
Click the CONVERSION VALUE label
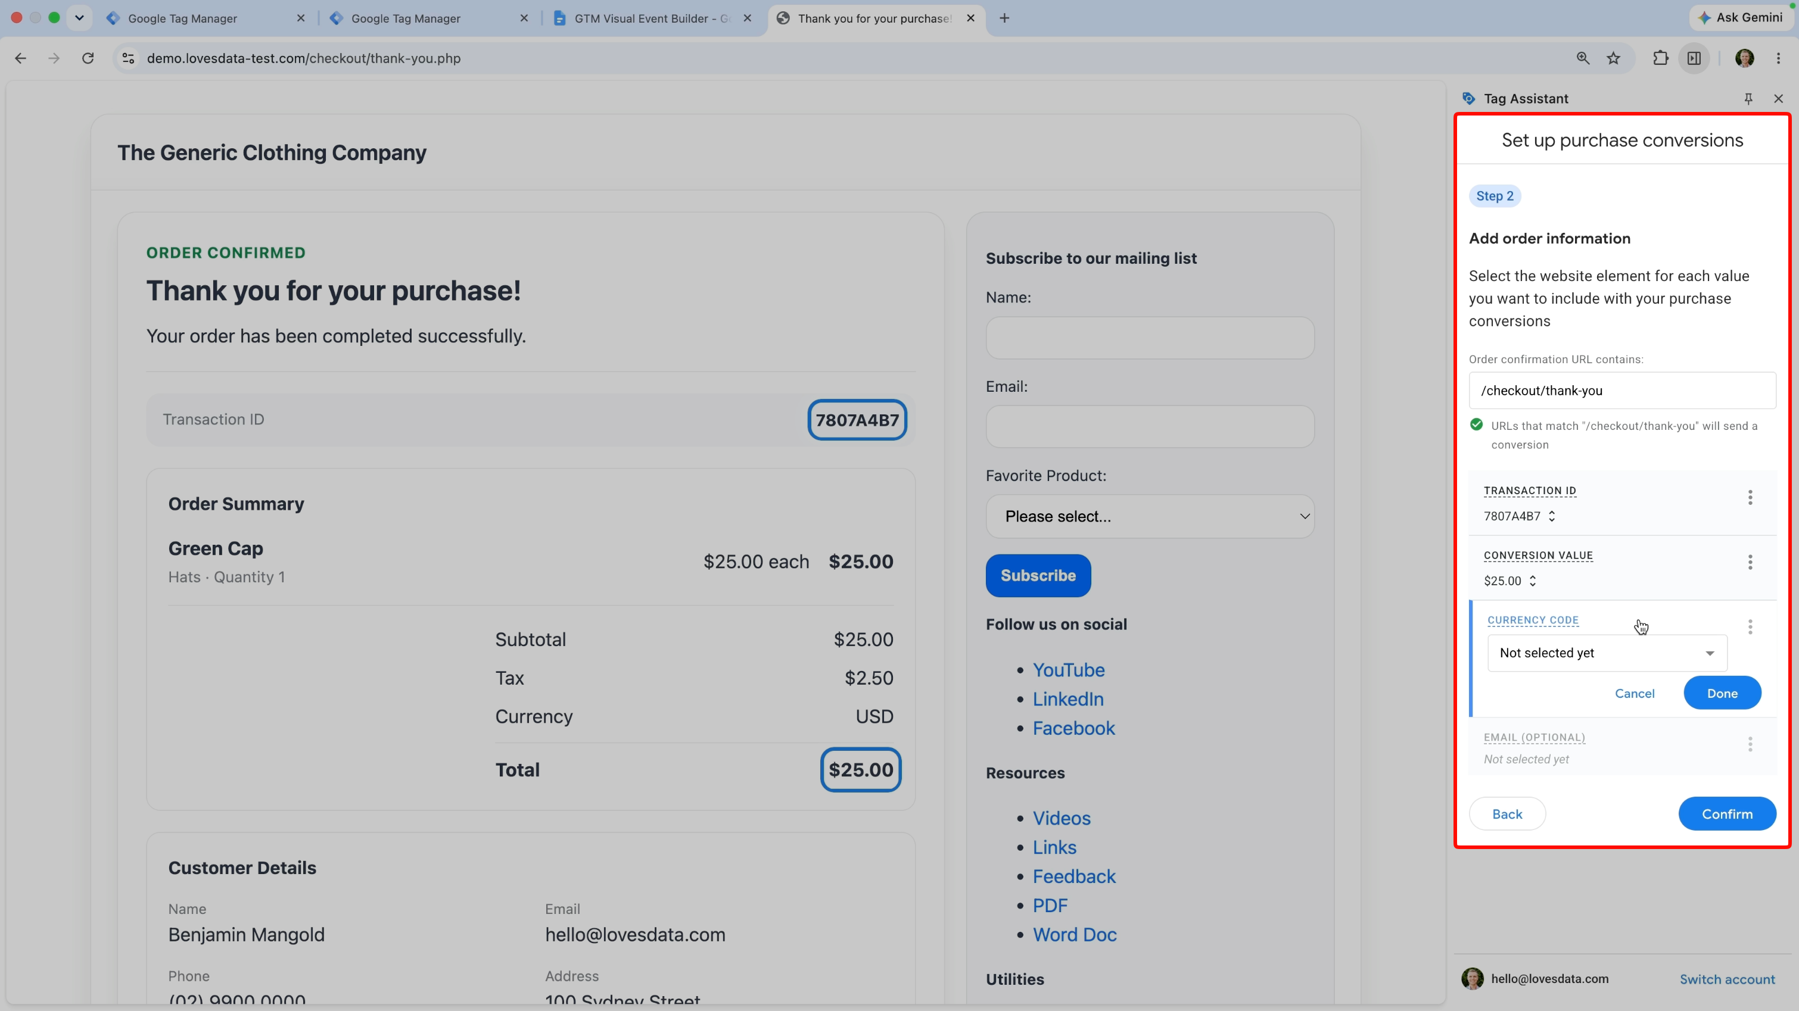point(1538,555)
